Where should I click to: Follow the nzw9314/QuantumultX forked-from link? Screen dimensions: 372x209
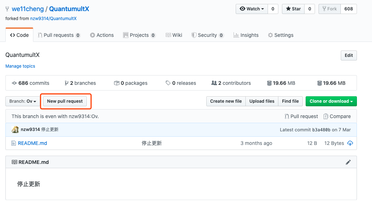tap(53, 19)
